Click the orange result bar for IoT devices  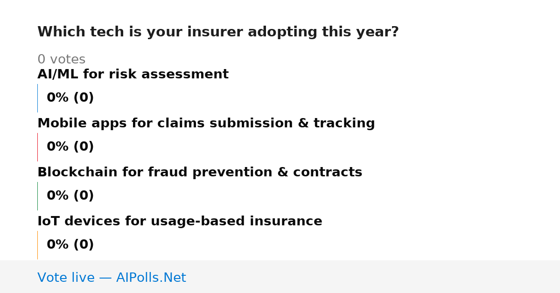[37, 245]
